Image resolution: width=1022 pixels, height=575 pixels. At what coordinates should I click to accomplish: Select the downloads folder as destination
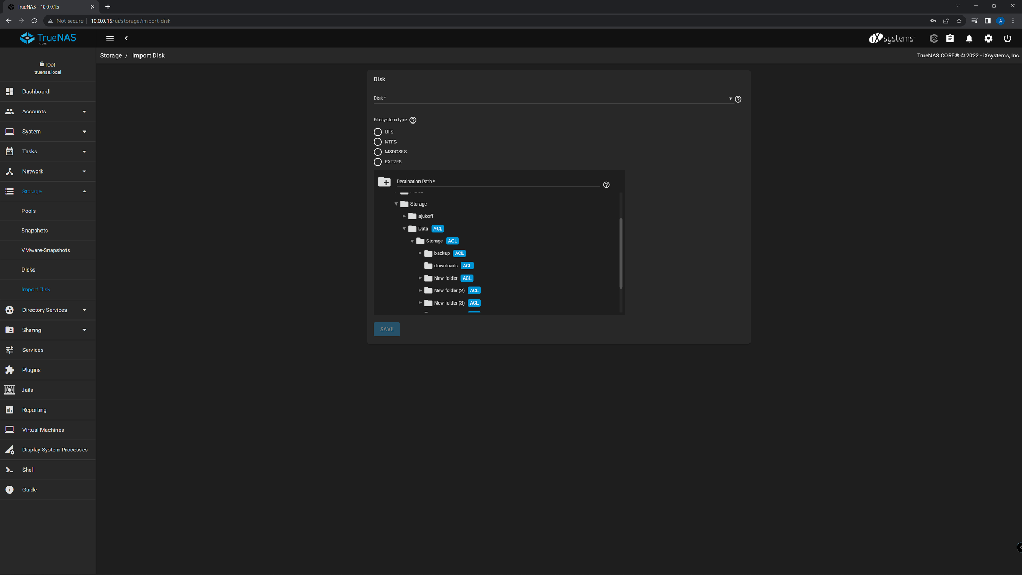pos(446,266)
